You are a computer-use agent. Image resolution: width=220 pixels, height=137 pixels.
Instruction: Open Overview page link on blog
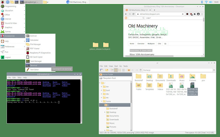pos(141,43)
